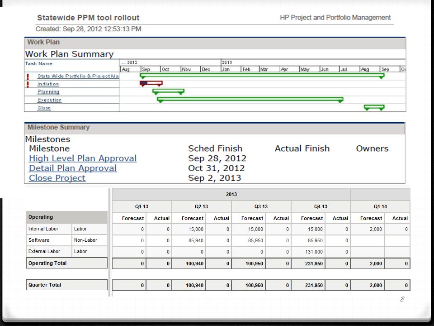Select the Sep 28, 2012 scheduled finish date
The height and width of the screenshot is (326, 434).
click(x=217, y=158)
